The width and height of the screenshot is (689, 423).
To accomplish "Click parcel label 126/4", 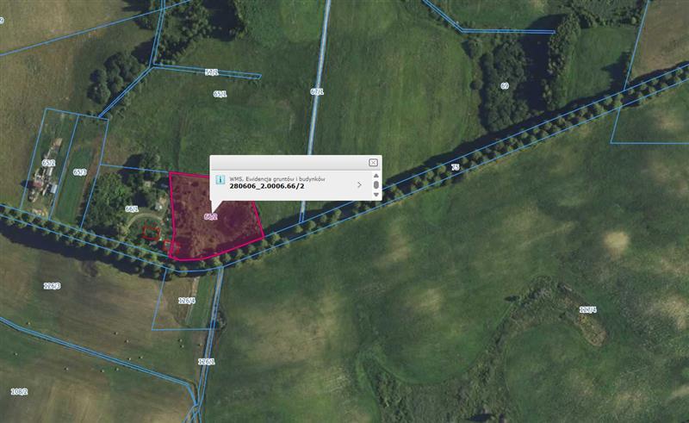I will pos(186,301).
